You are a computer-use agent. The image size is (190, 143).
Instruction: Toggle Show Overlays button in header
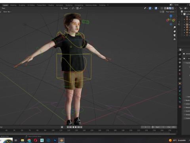pos(156,8)
